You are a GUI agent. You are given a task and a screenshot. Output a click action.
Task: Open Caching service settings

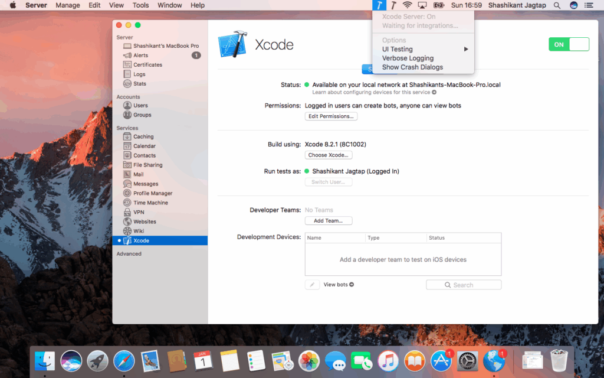point(143,136)
